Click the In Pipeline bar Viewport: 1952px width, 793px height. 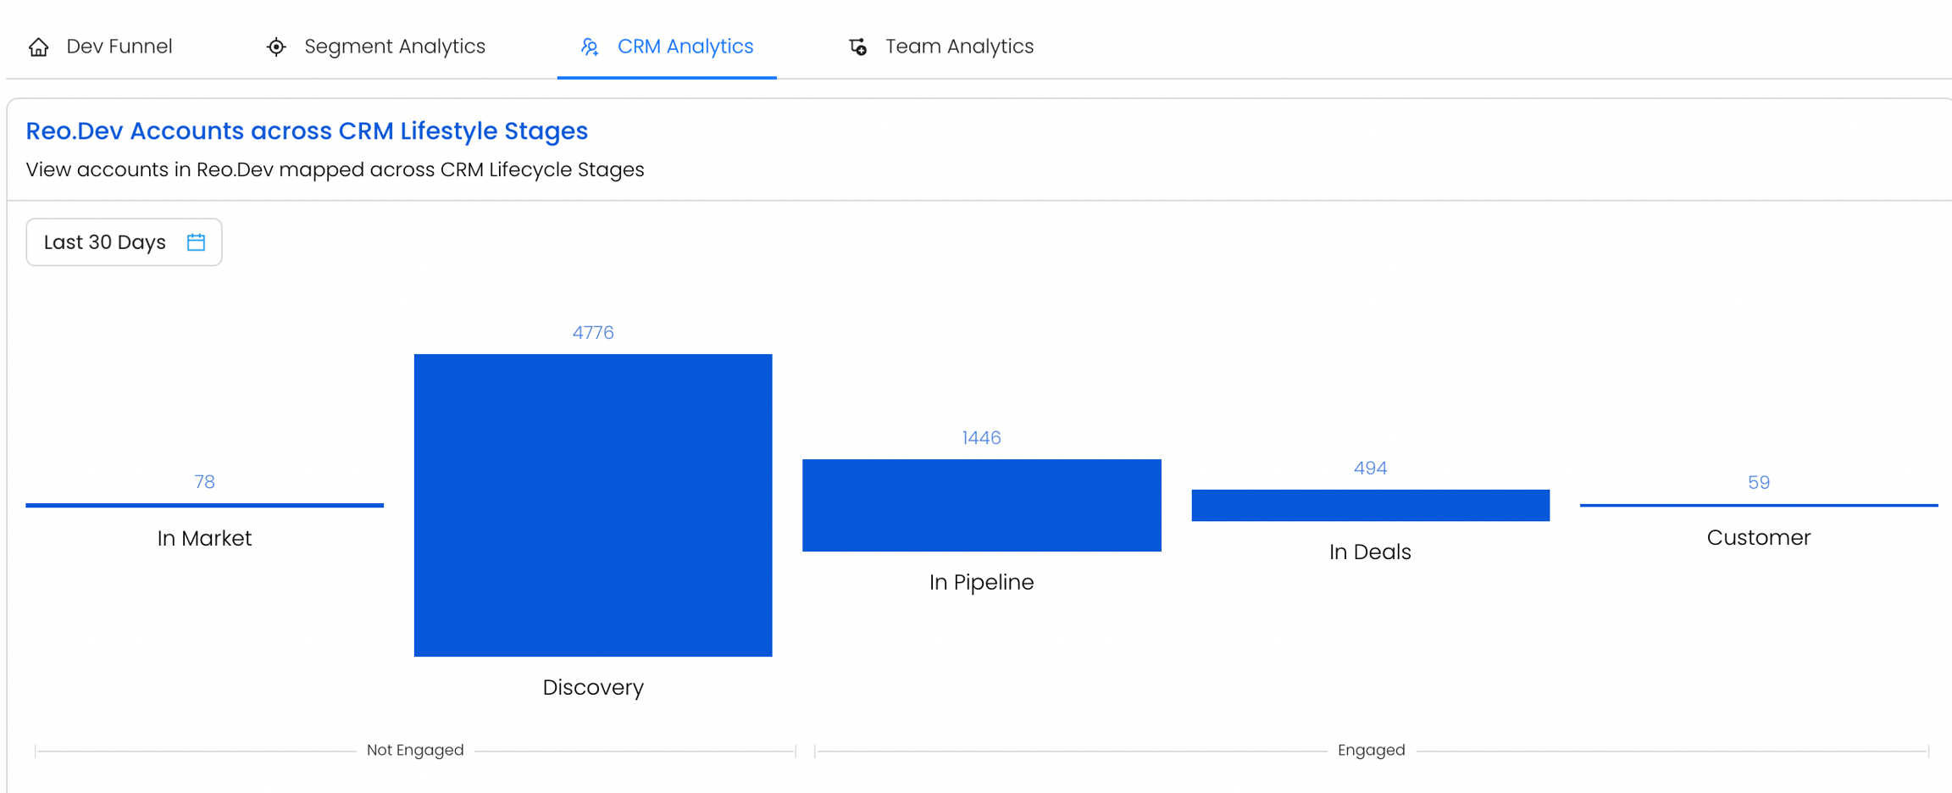pyautogui.click(x=981, y=505)
